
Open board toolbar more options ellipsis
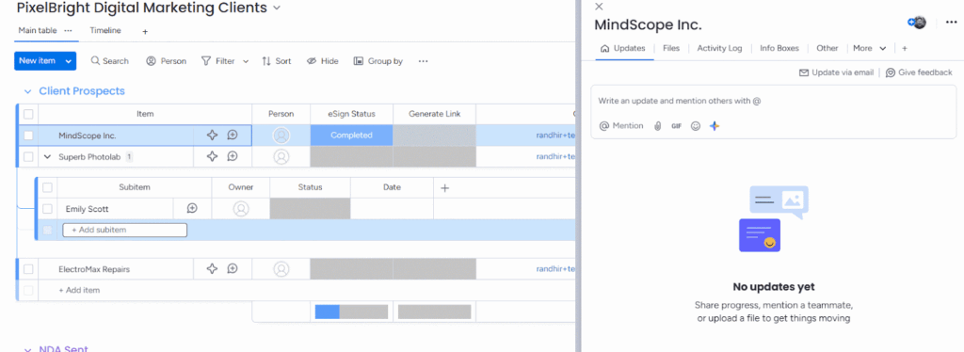(x=423, y=61)
